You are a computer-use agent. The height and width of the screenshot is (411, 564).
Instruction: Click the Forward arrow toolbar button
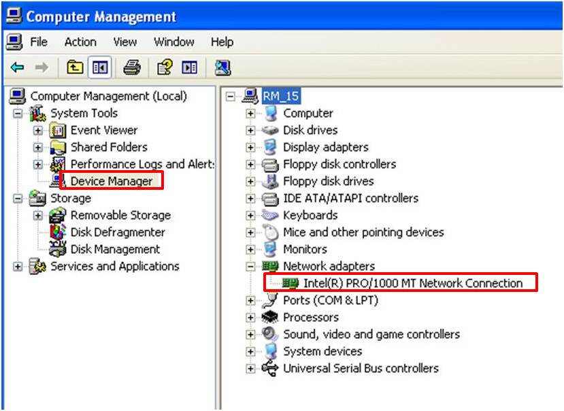[42, 67]
